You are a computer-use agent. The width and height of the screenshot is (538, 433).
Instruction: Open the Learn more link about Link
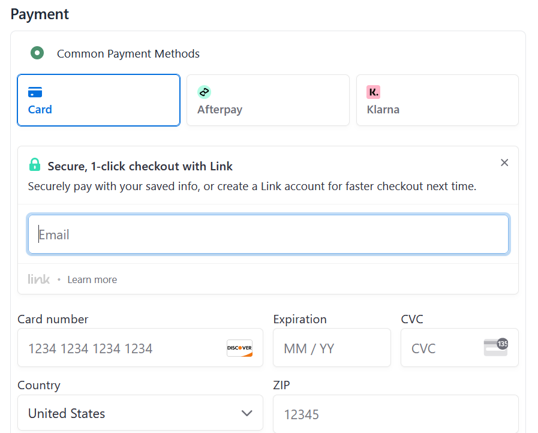coord(92,279)
